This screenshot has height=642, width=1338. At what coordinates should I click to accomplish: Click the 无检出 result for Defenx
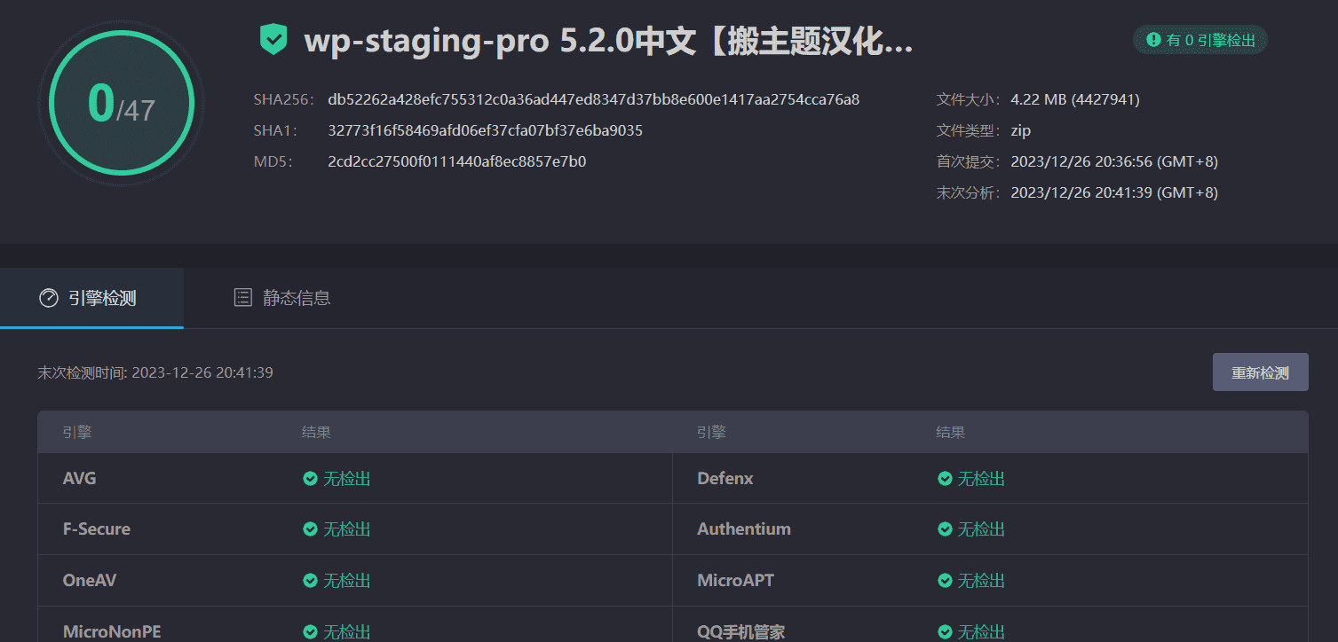[981, 479]
